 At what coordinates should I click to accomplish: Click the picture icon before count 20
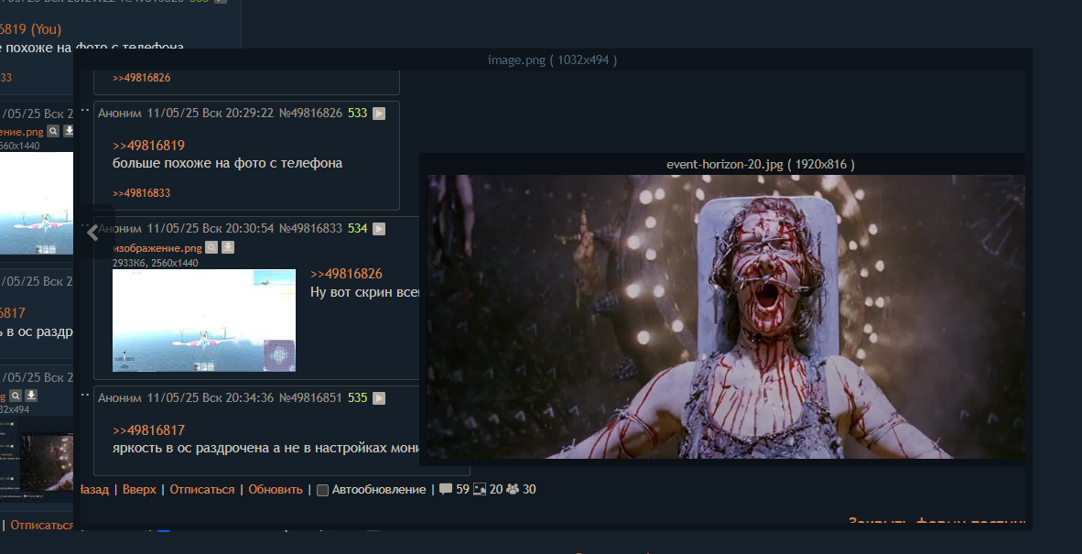coord(480,489)
